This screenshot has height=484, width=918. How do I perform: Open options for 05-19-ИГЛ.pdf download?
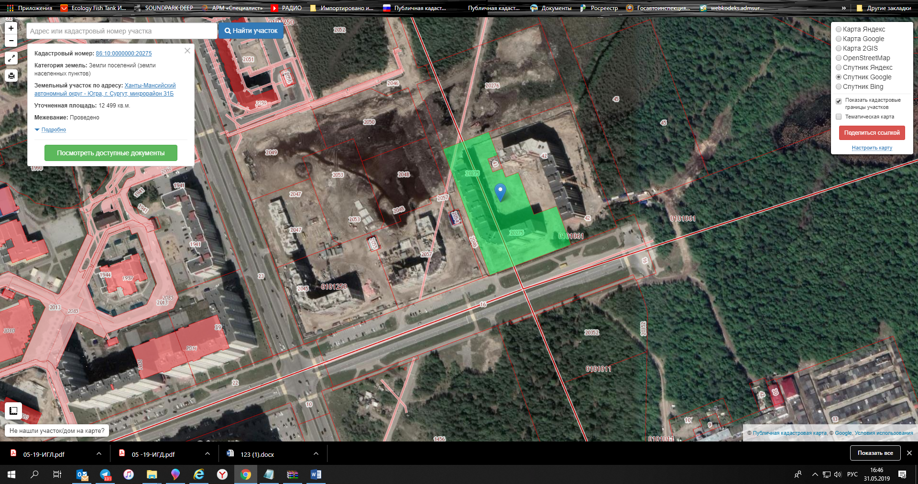[99, 454]
